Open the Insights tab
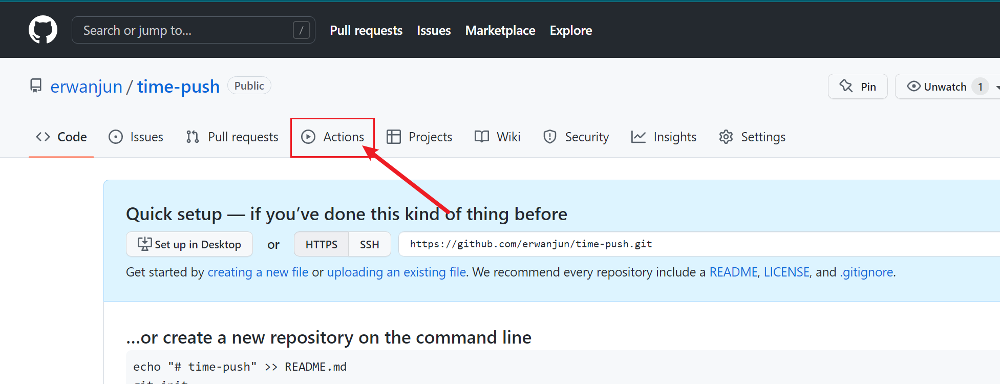Viewport: 1000px width, 384px height. click(x=664, y=137)
